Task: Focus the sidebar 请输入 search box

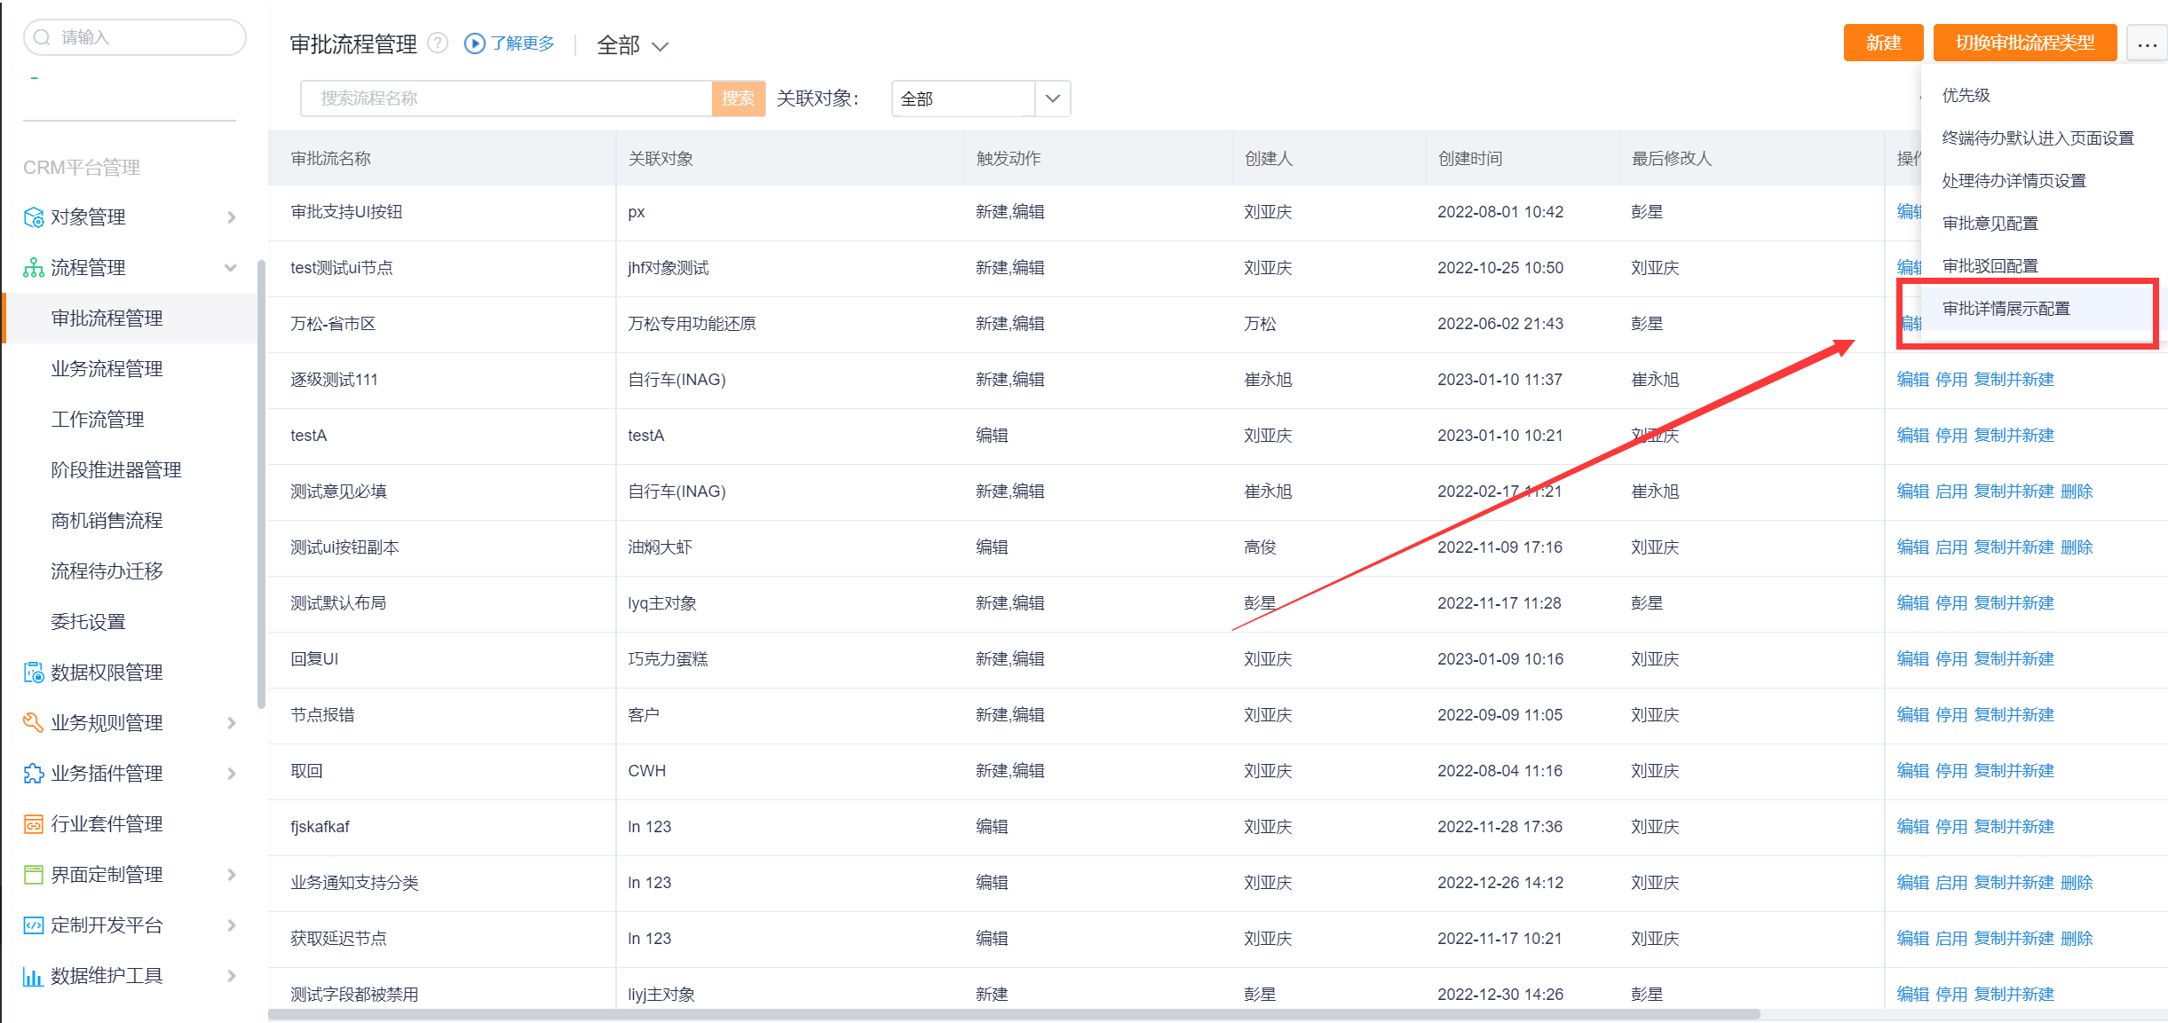Action: coord(134,37)
